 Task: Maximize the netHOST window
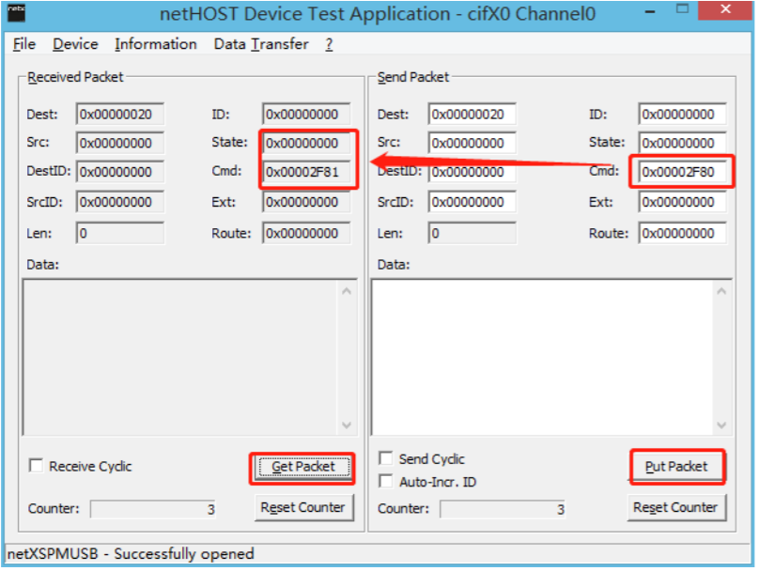point(682,9)
